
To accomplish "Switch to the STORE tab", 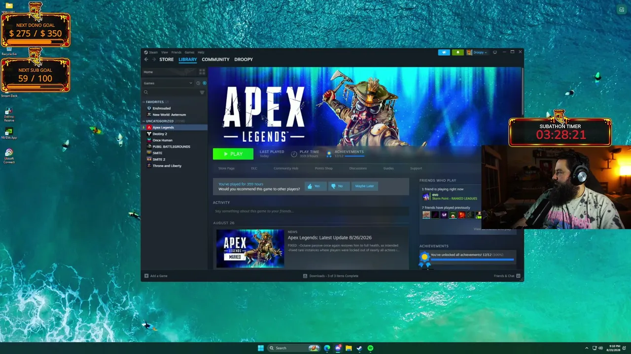I will pyautogui.click(x=166, y=59).
